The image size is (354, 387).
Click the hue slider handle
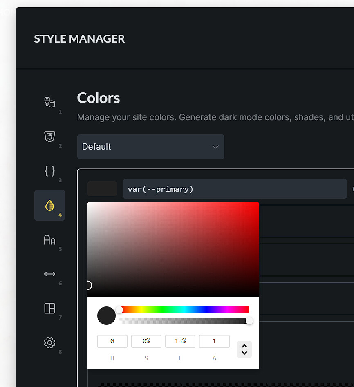coord(119,309)
